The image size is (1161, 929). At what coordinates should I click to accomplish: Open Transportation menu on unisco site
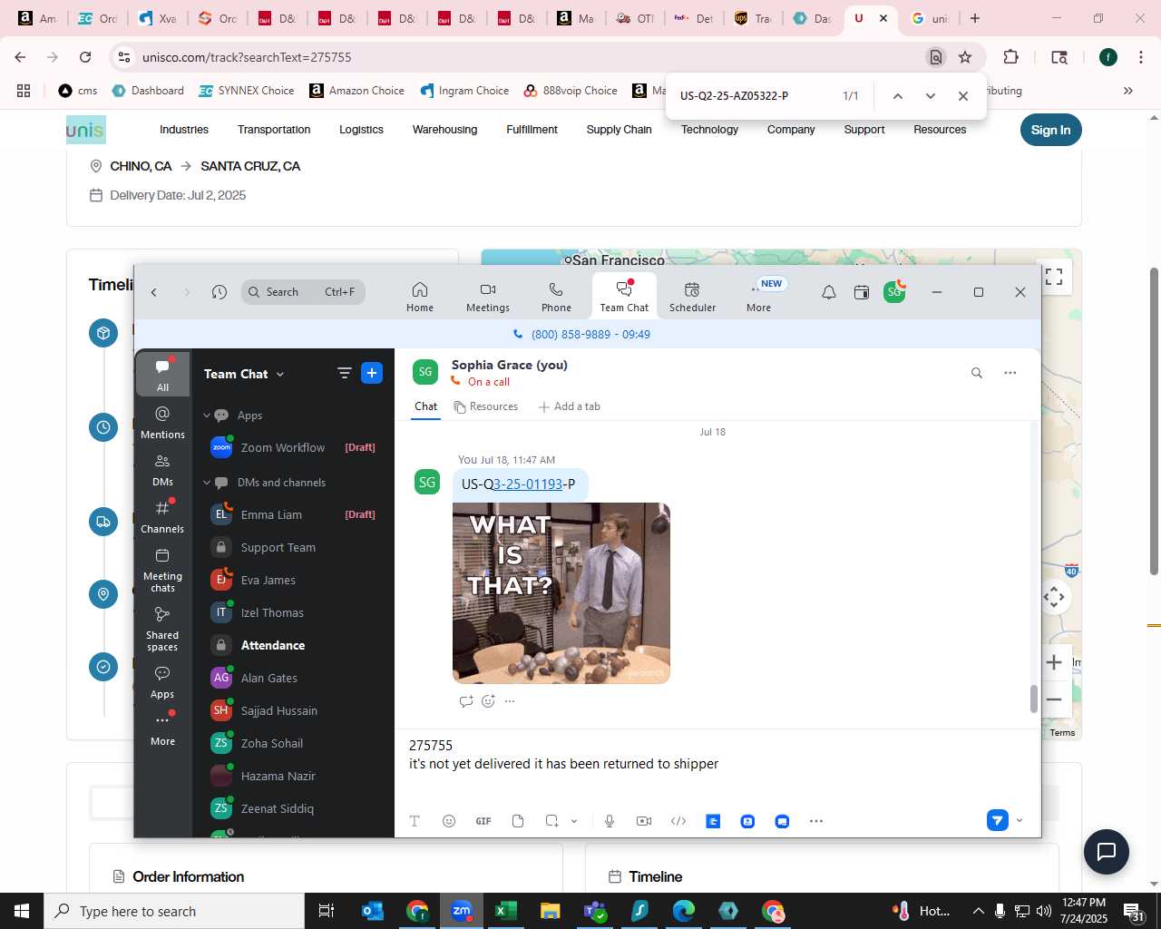(x=274, y=130)
